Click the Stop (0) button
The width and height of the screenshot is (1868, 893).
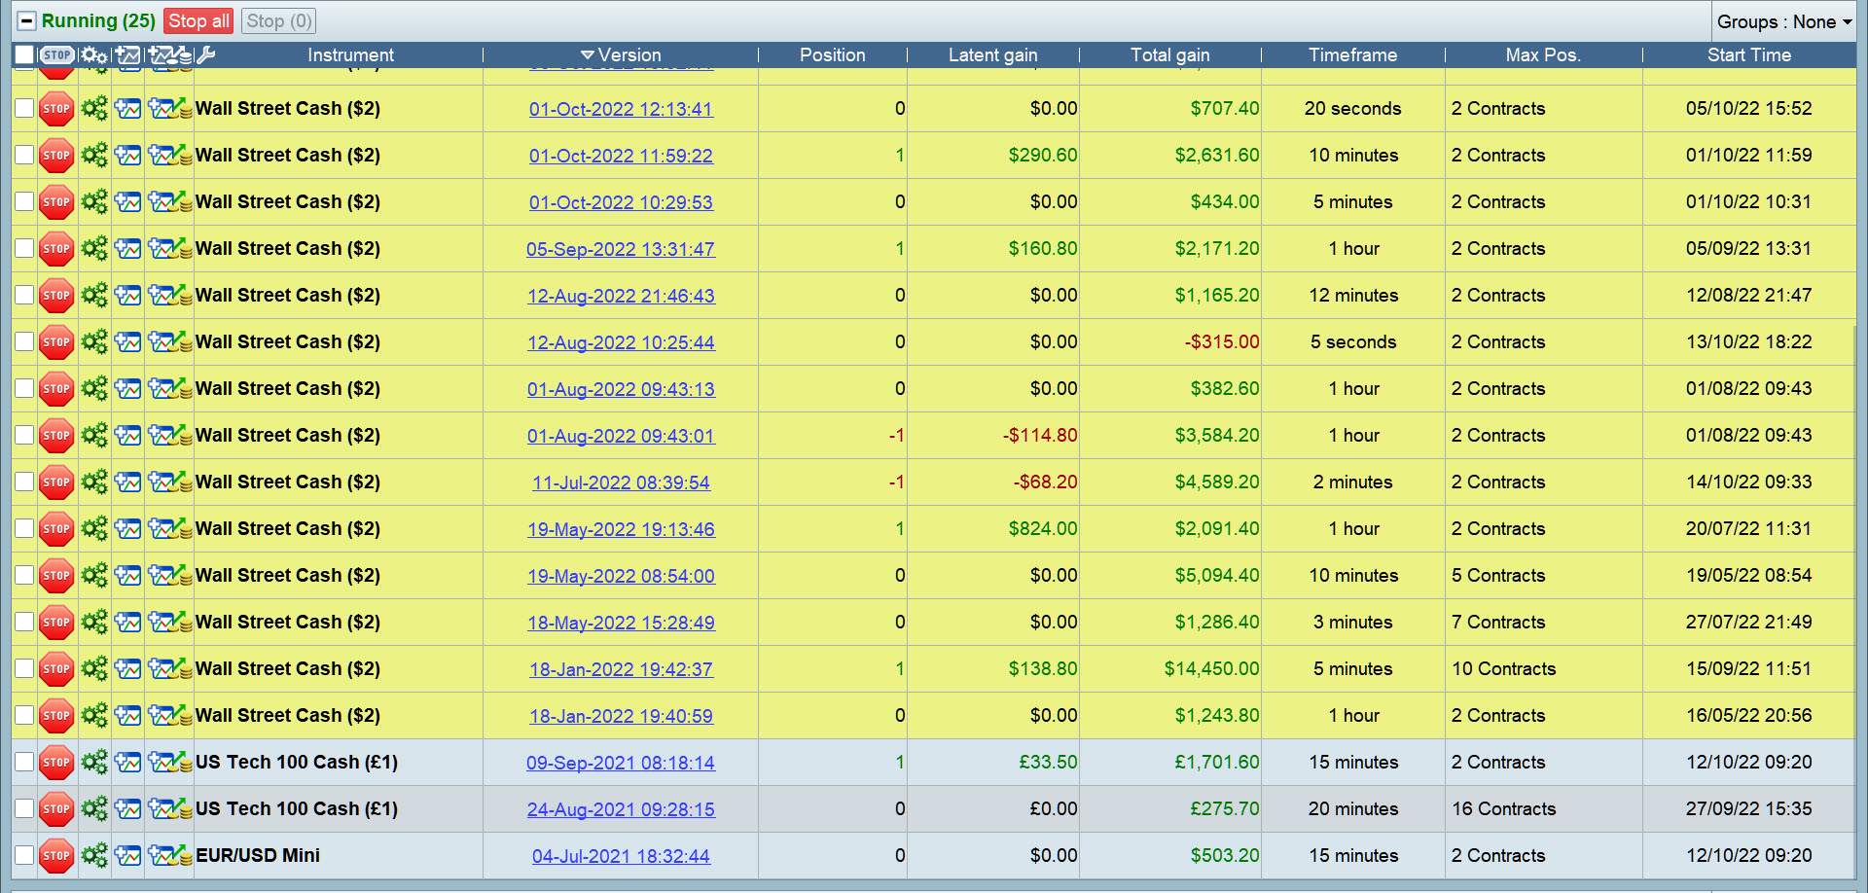279,21
